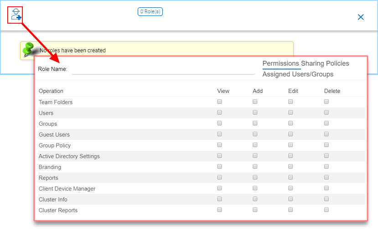Enable Delete for Cluster Reports

[x=326, y=210]
